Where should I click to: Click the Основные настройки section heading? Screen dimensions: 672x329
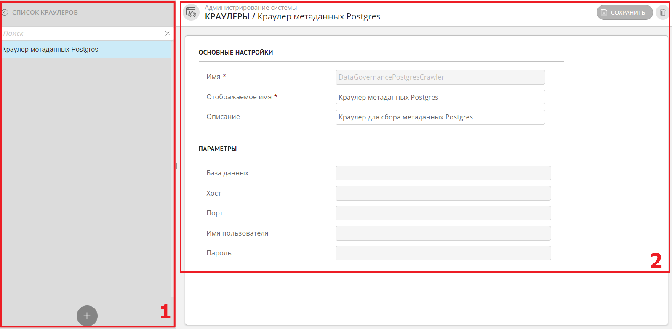tap(236, 53)
